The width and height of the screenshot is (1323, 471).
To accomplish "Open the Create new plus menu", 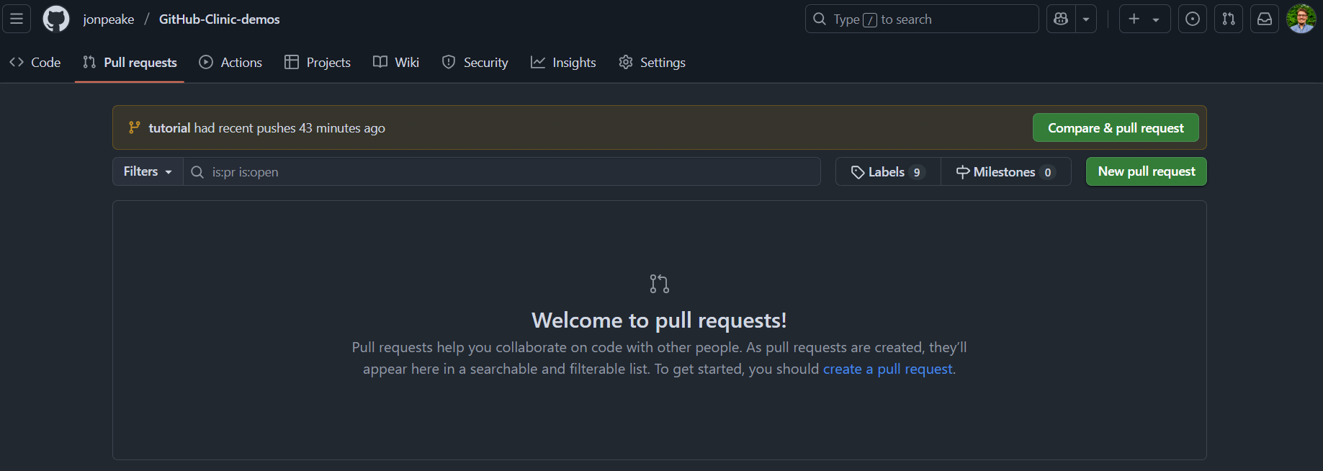I will coord(1144,19).
